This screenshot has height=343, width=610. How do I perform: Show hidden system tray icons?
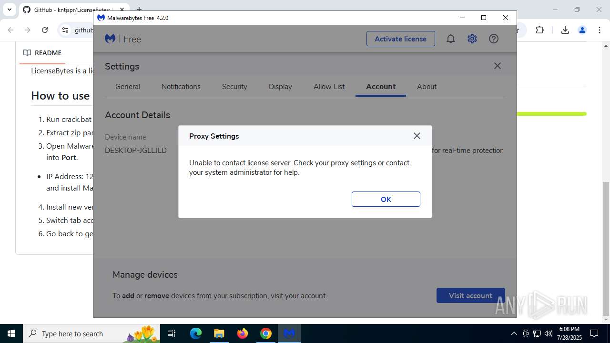coord(514,333)
